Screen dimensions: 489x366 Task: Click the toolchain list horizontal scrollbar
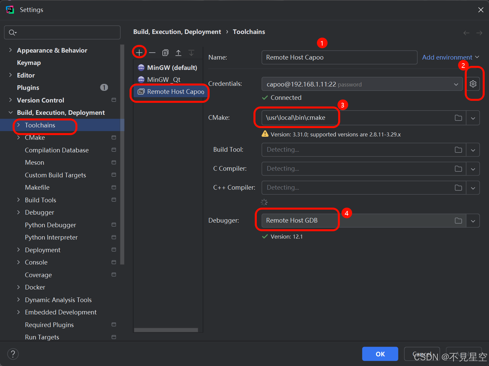pos(166,330)
